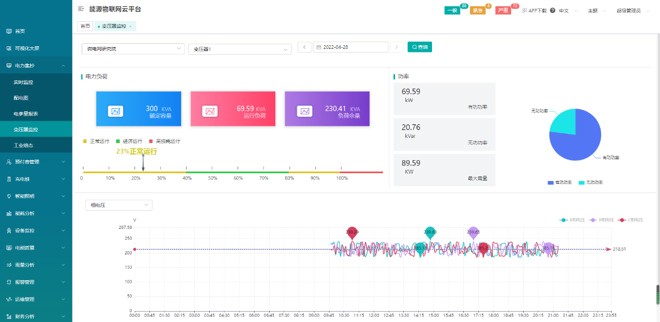This screenshot has height=322, width=660.
Task: Close the 变压器监控 tab
Action: pyautogui.click(x=130, y=27)
